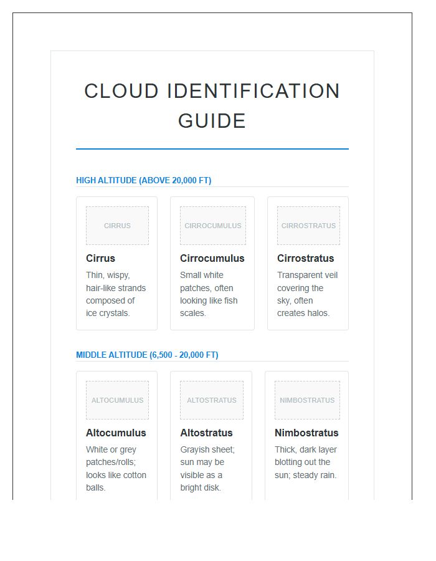Click the 'White or grey patches/rolls' description
The height and width of the screenshot is (561, 436).
pyautogui.click(x=116, y=469)
